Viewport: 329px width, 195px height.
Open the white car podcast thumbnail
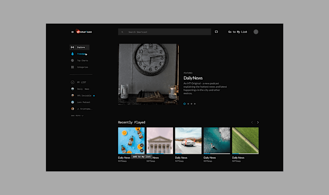coord(188,140)
